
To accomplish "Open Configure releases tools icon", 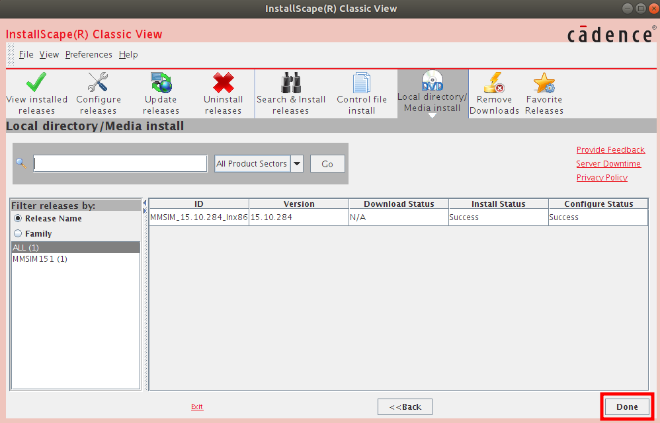I will tap(99, 94).
